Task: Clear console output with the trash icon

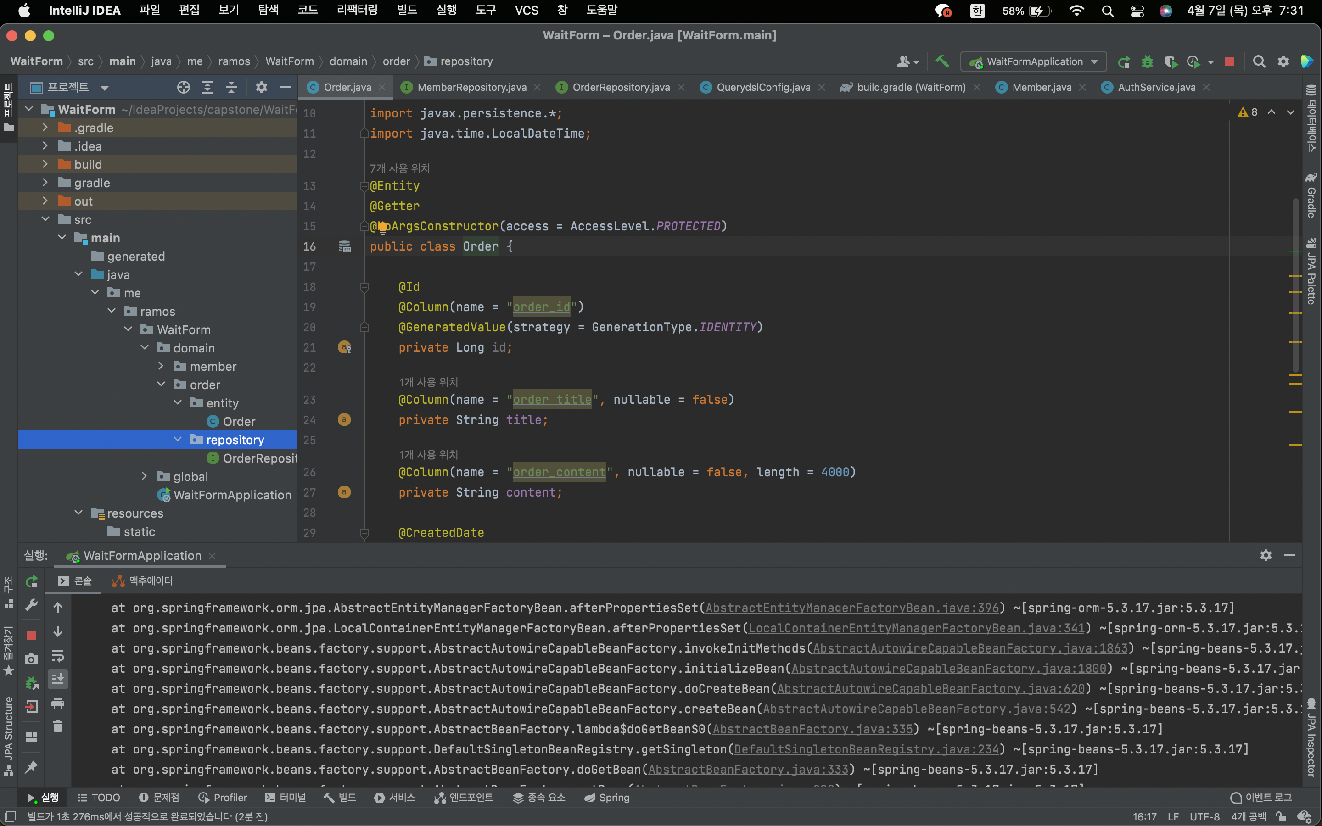Action: pos(58,726)
